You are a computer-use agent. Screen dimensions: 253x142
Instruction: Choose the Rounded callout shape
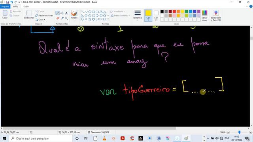(97, 19)
